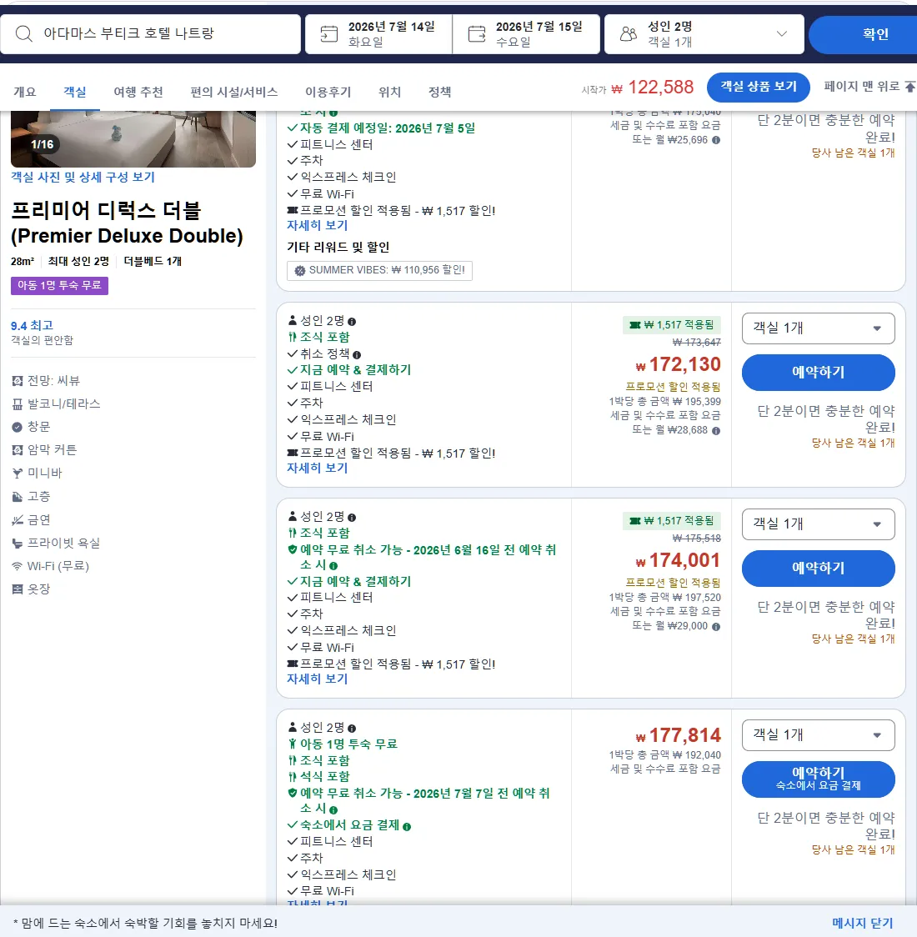Viewport: 917px width, 937px height.
Task: Click coupon icon on ₩174,001 offer's 적용됨 badge
Action: (x=635, y=521)
